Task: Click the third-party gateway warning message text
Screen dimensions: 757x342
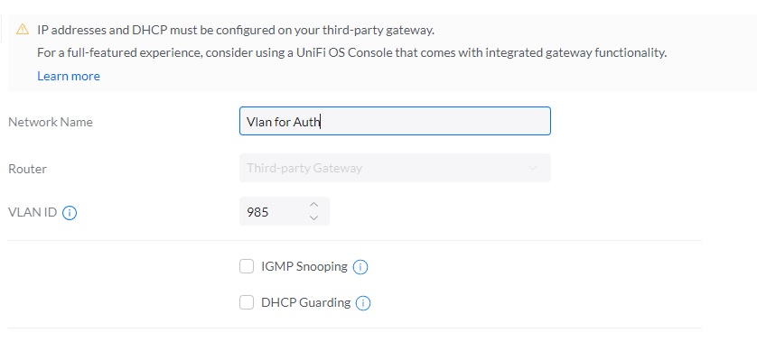Action: click(236, 30)
